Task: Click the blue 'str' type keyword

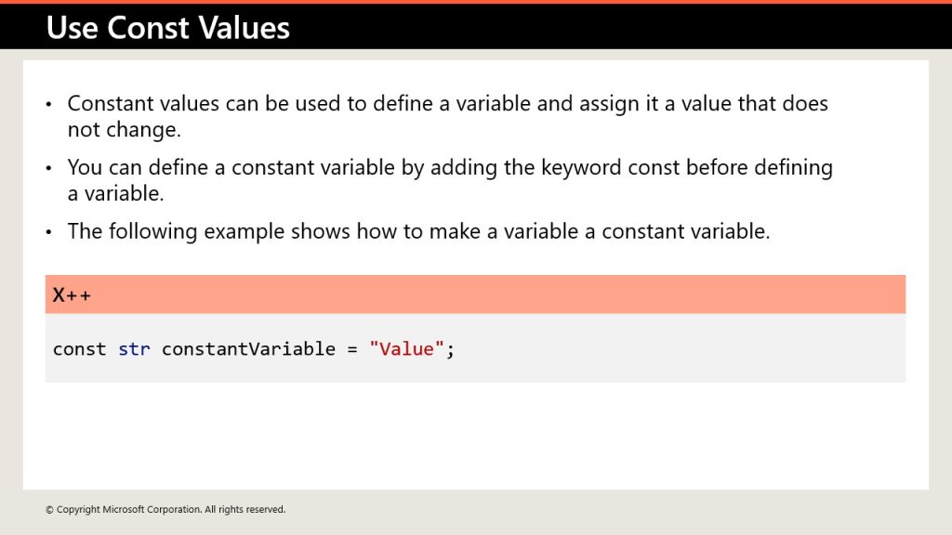Action: [x=134, y=349]
